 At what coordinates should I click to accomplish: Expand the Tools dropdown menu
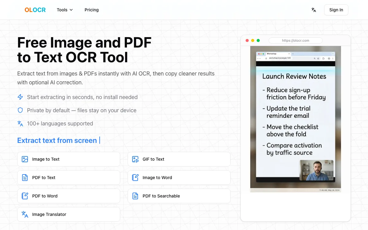[65, 10]
